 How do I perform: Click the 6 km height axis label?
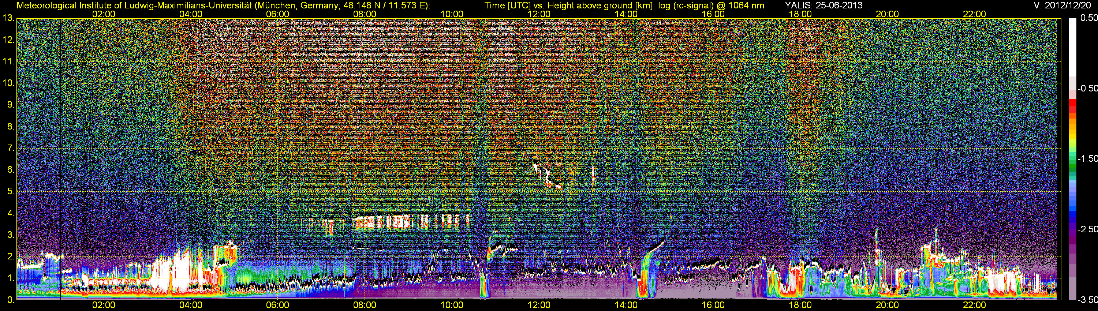pos(11,170)
